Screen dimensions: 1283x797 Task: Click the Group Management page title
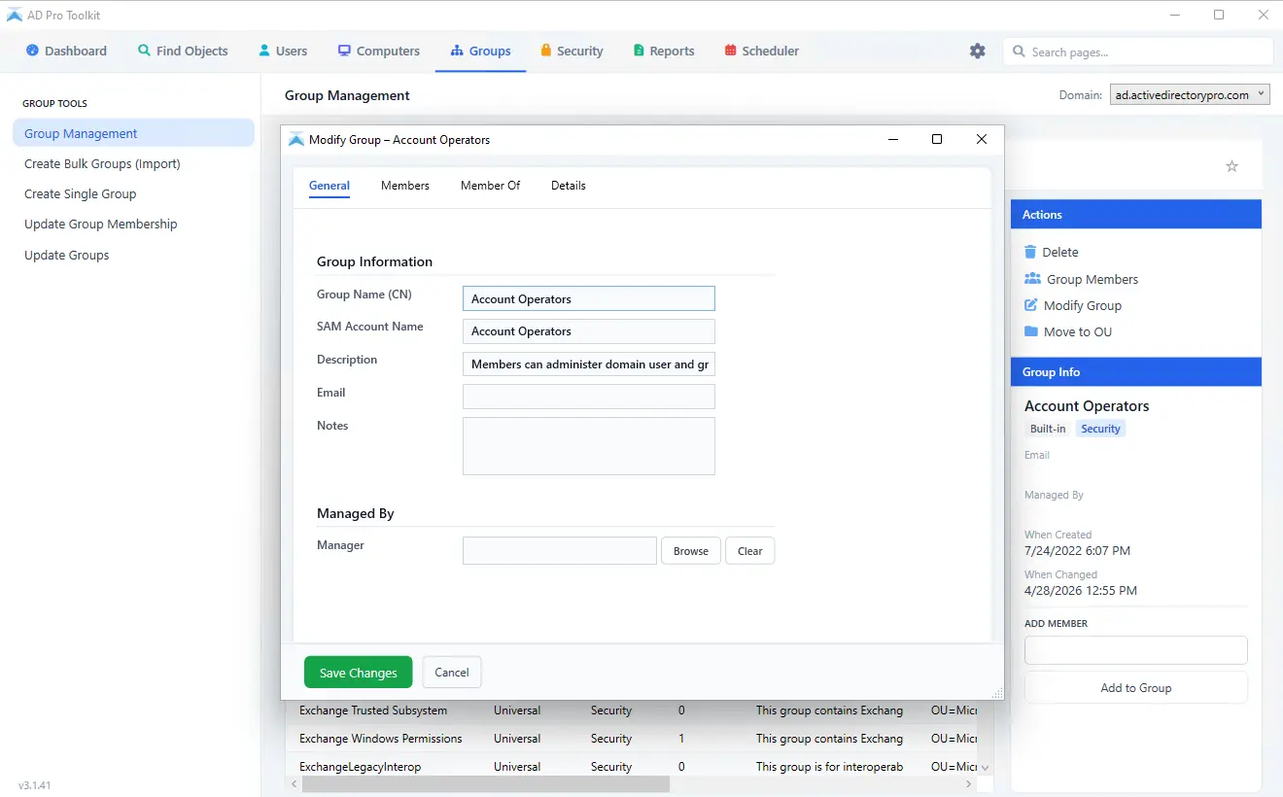(347, 95)
